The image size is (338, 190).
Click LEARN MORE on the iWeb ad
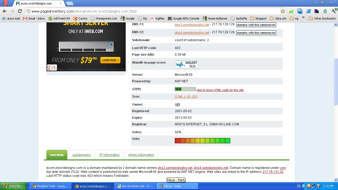pyautogui.click(x=110, y=60)
